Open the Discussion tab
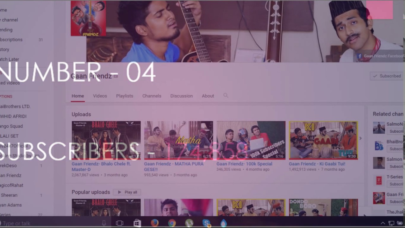The width and height of the screenshot is (405, 228). (x=181, y=96)
